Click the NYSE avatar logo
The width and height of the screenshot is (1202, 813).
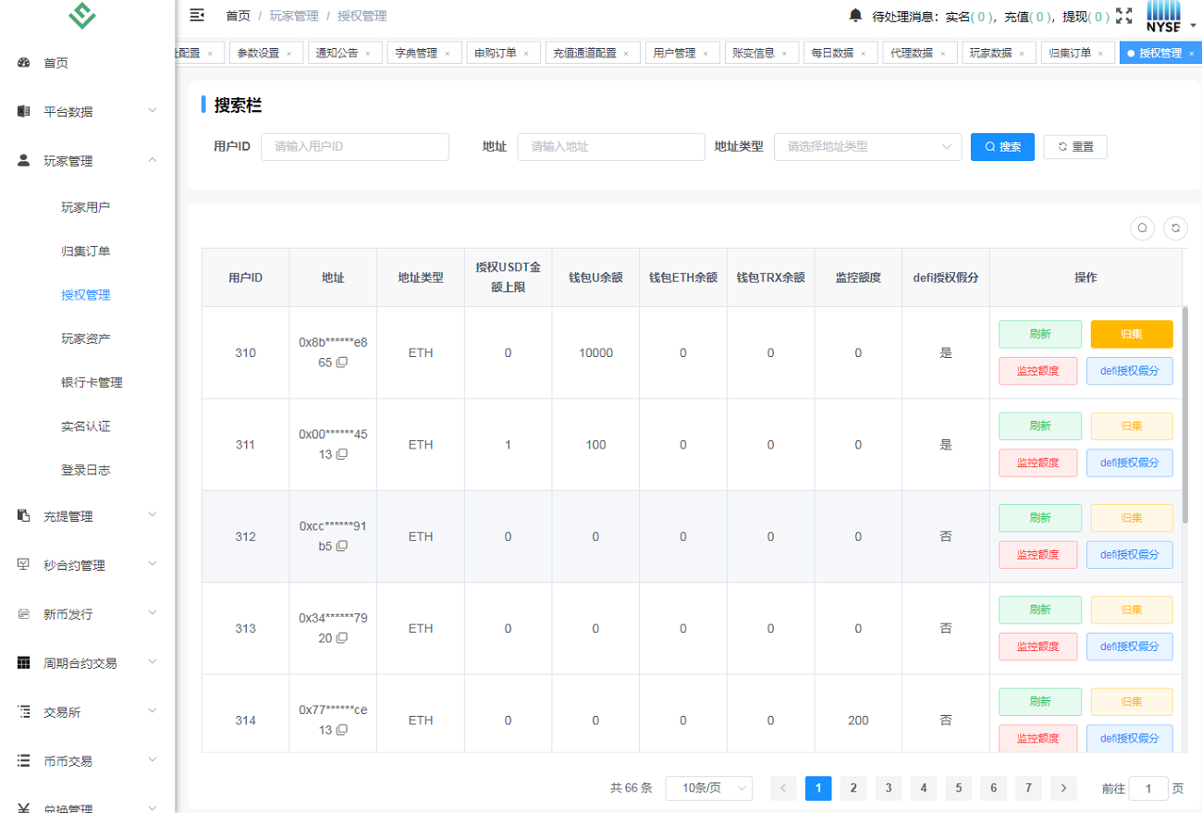coord(1163,16)
